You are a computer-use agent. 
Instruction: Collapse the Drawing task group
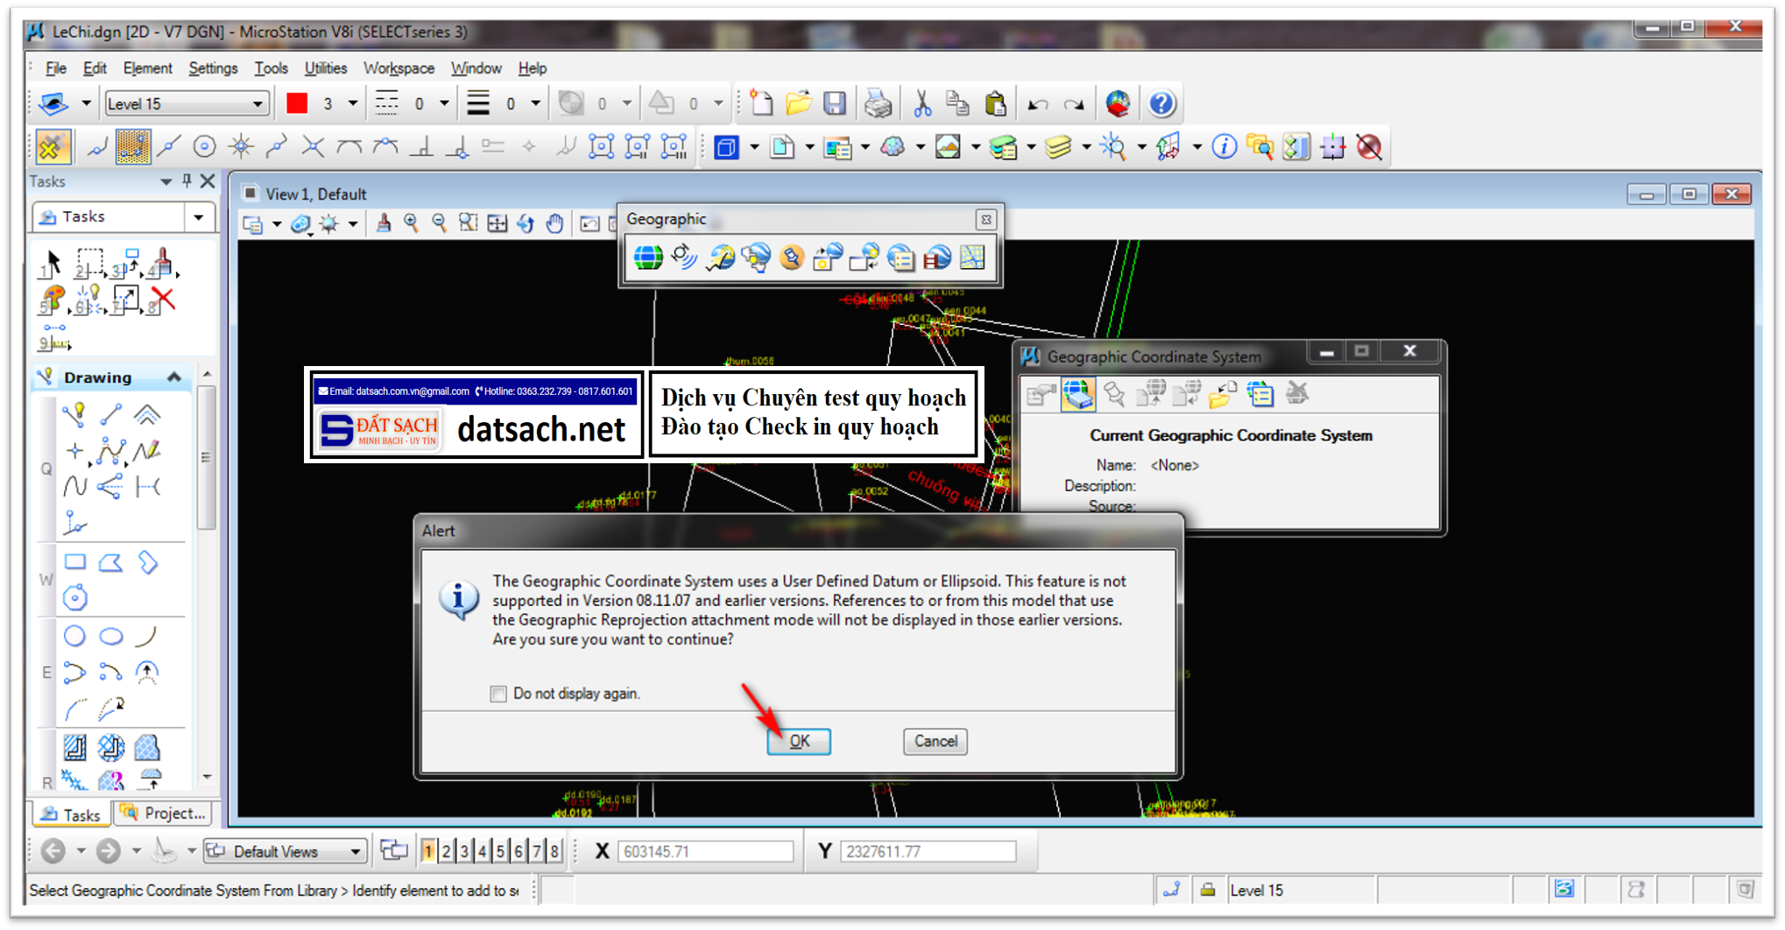[x=174, y=377]
